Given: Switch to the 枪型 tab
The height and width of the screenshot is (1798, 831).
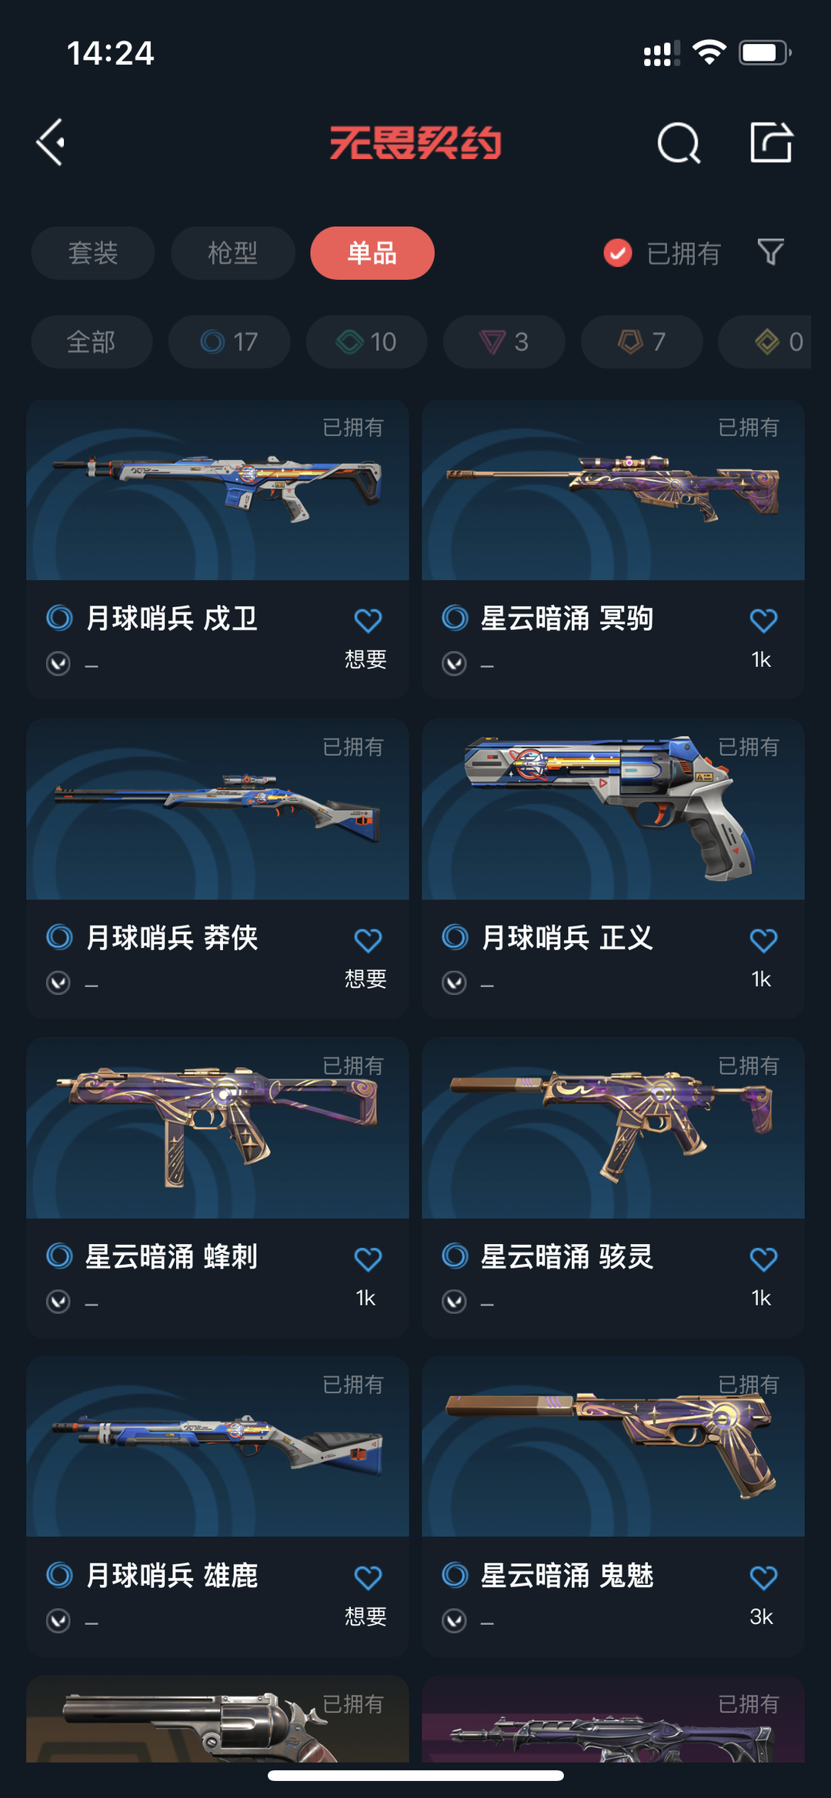Looking at the screenshot, I should click(232, 253).
